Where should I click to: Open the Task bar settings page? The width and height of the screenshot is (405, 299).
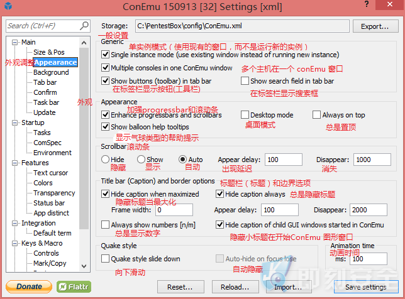point(47,102)
